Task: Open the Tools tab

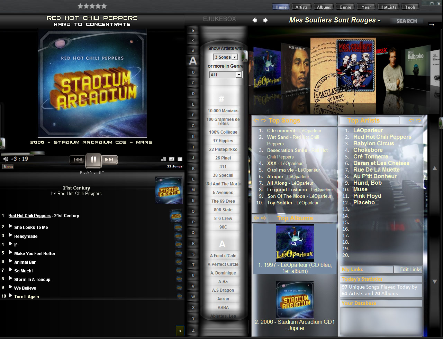Action: click(x=410, y=7)
